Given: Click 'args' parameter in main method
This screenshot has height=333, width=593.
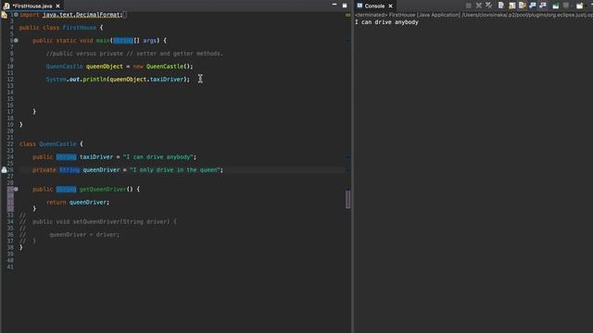Looking at the screenshot, I should [149, 41].
